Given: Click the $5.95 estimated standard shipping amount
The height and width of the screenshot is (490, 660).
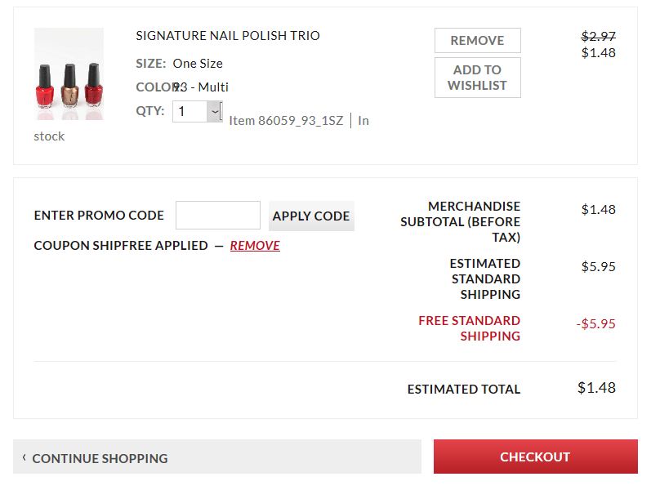Looking at the screenshot, I should (598, 267).
